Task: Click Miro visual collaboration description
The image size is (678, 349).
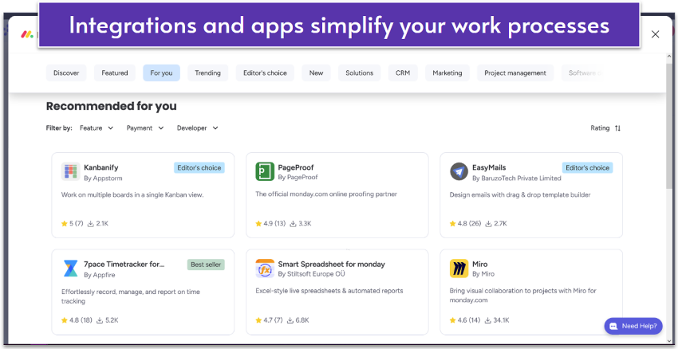Action: coord(522,296)
